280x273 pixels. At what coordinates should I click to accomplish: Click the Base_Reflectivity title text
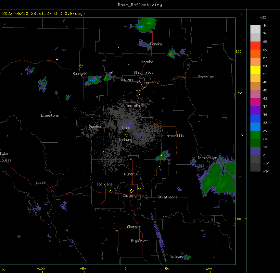point(140,5)
